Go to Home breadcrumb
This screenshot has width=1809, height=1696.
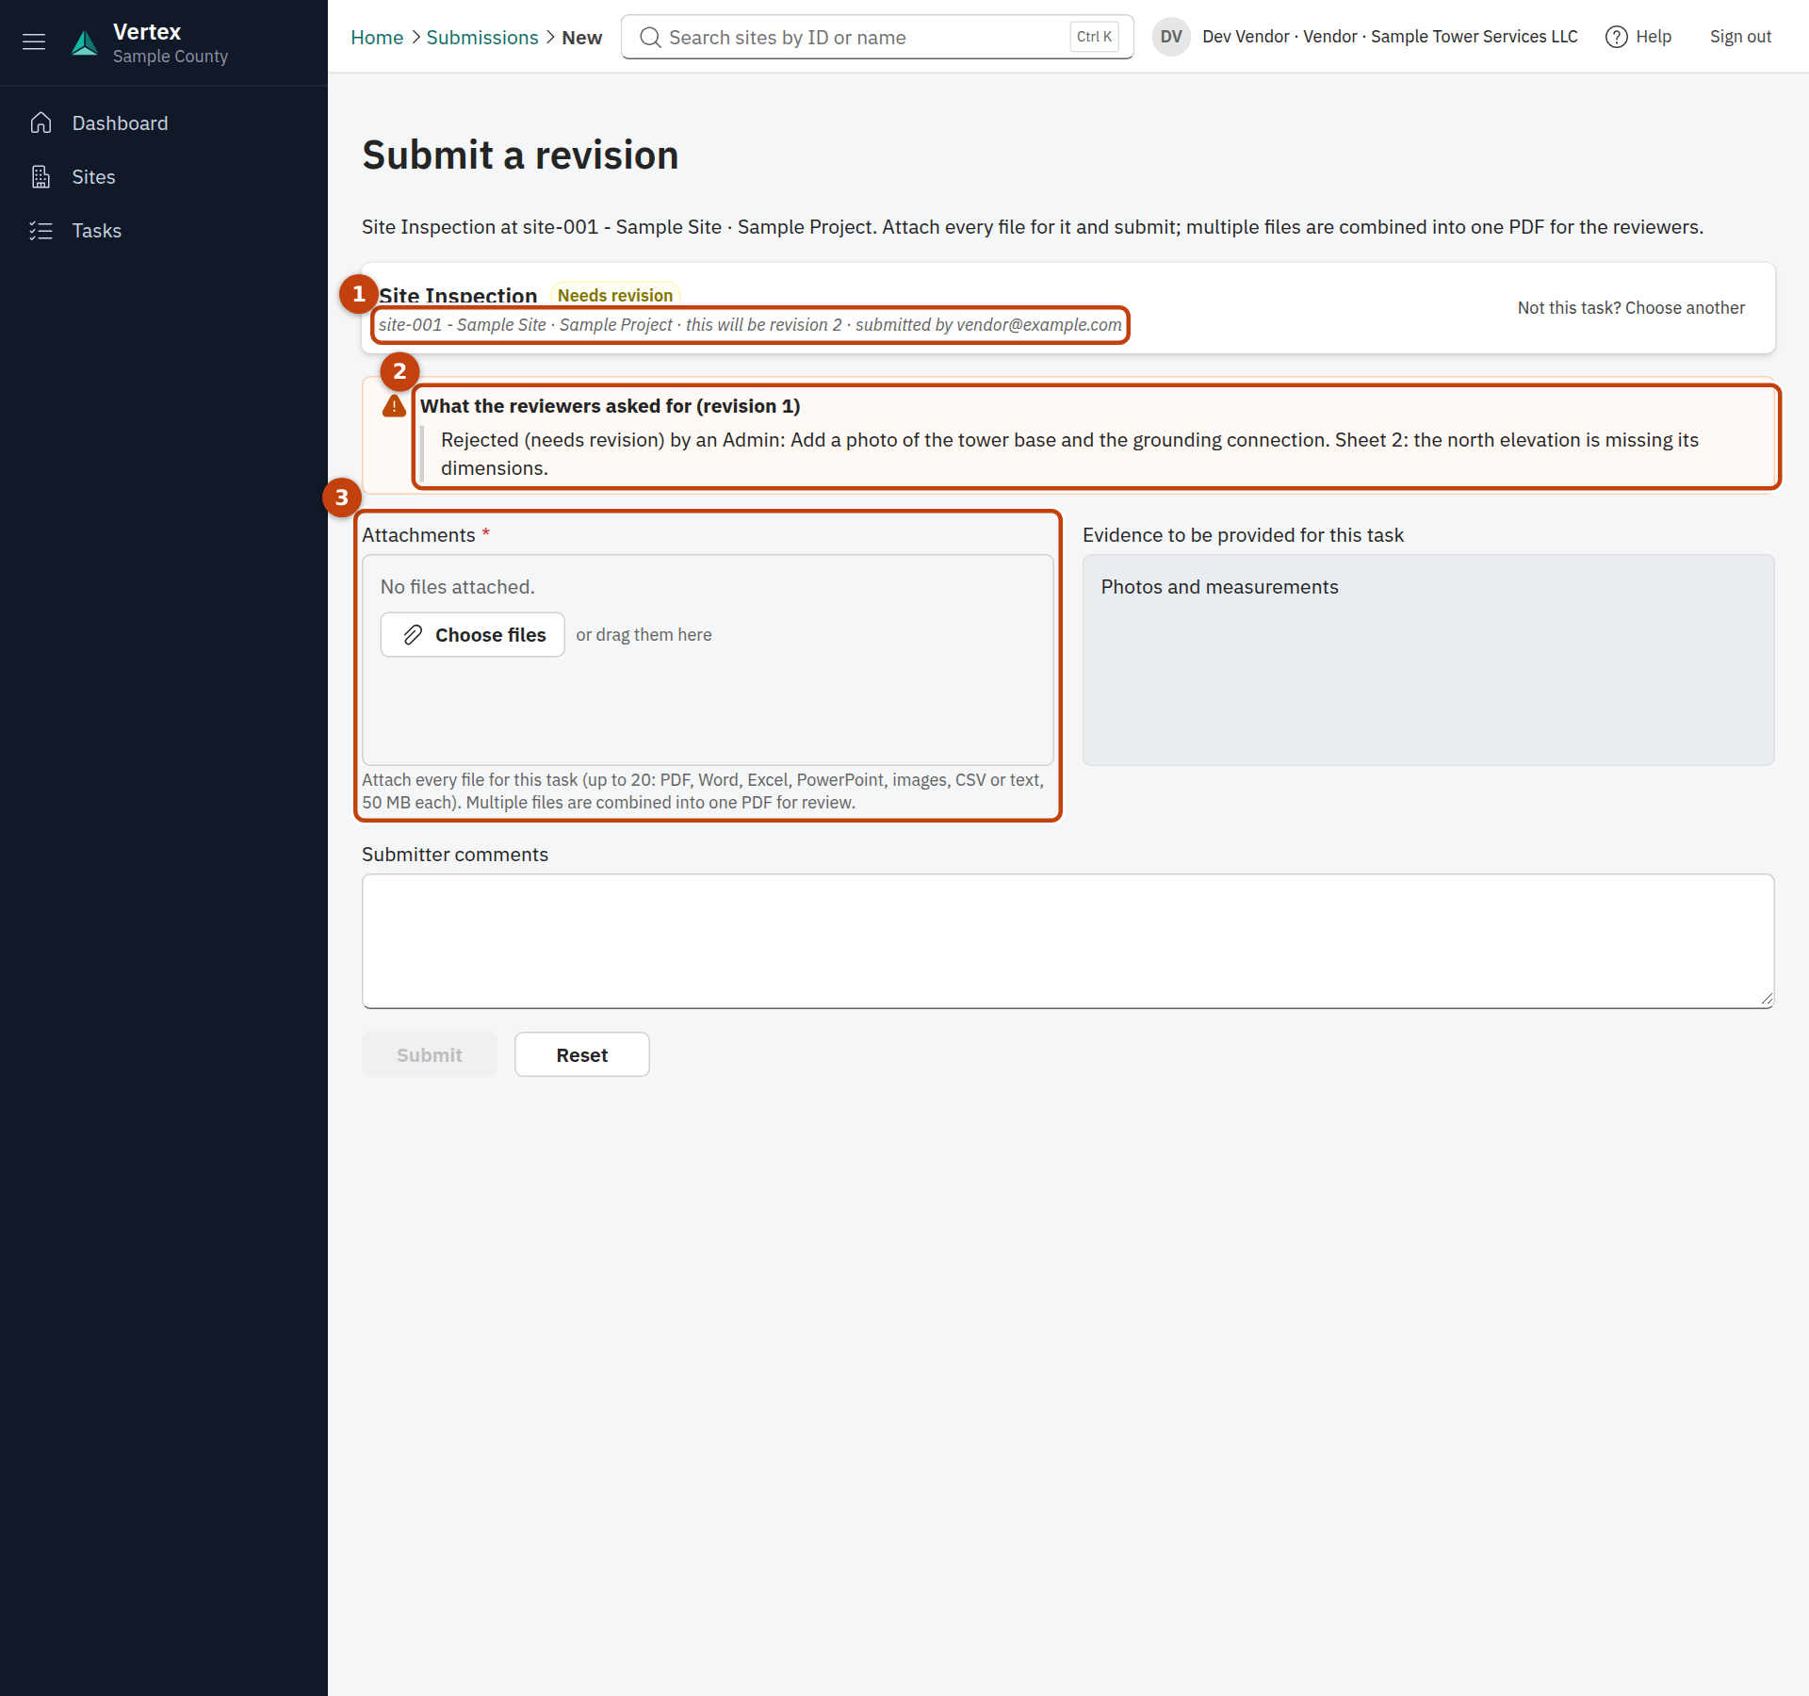tap(377, 38)
